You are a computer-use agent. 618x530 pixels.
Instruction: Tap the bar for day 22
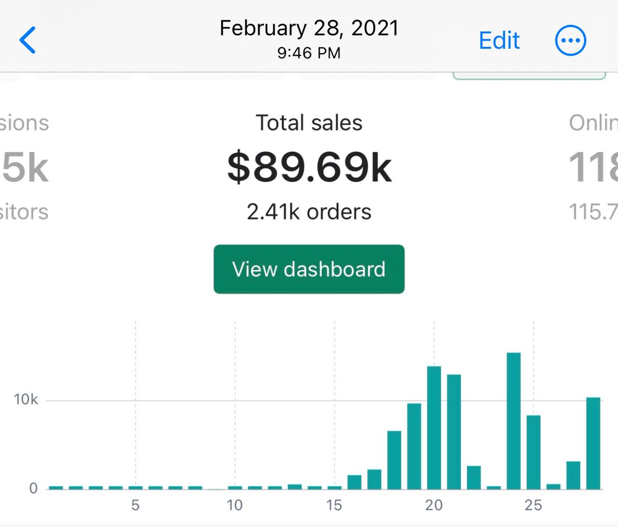[474, 478]
